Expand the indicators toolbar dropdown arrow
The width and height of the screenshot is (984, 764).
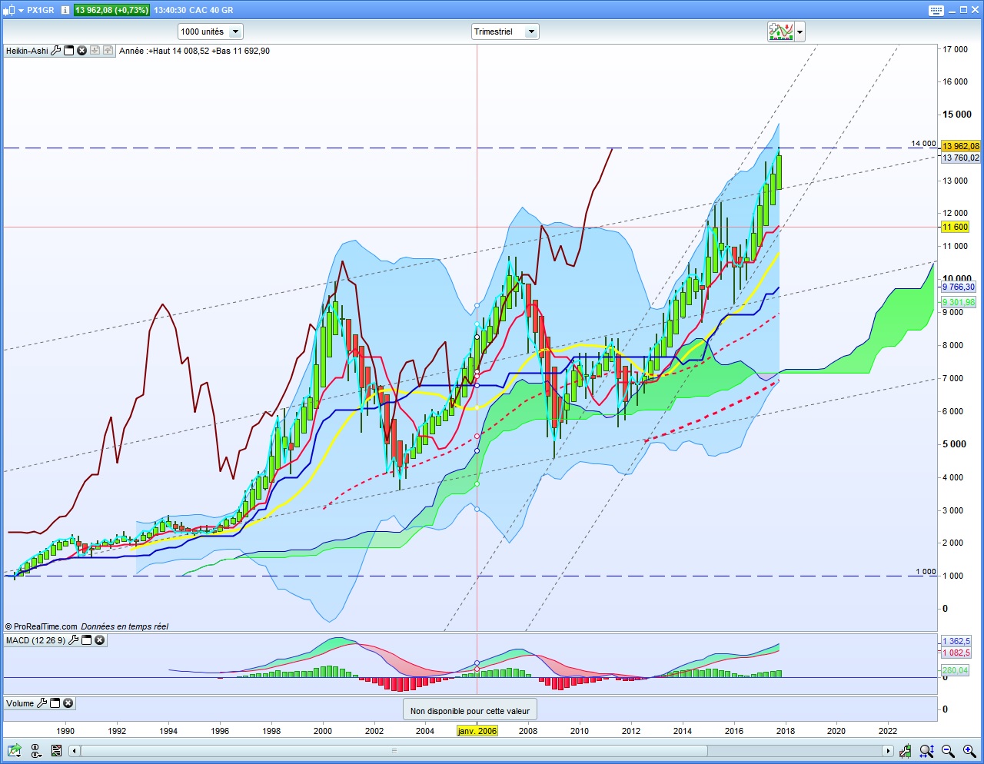800,32
